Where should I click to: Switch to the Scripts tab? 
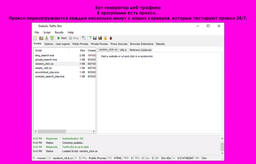click(x=37, y=44)
